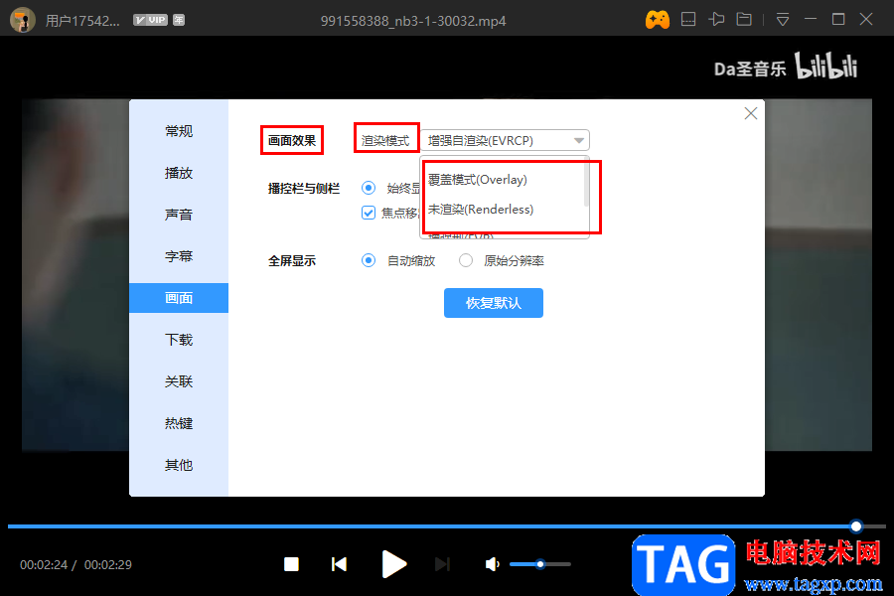The image size is (894, 596).
Task: Open the orange game controller icon
Action: click(658, 20)
